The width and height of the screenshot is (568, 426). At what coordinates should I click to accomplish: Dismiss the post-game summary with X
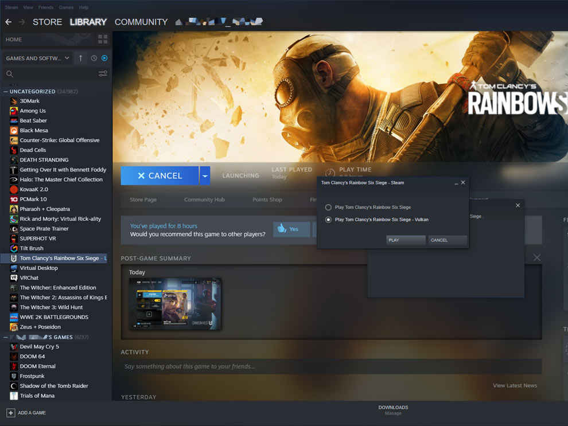pyautogui.click(x=537, y=257)
